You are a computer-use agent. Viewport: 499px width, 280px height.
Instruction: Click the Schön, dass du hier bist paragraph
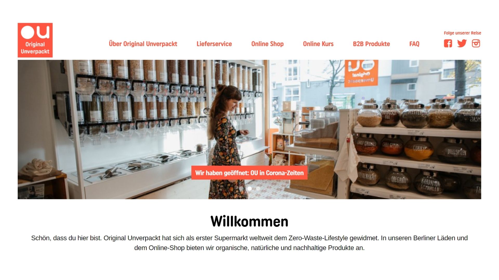(249, 243)
